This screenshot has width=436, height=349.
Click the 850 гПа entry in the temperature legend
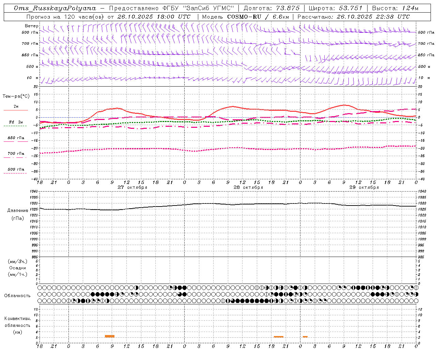(x=16, y=138)
